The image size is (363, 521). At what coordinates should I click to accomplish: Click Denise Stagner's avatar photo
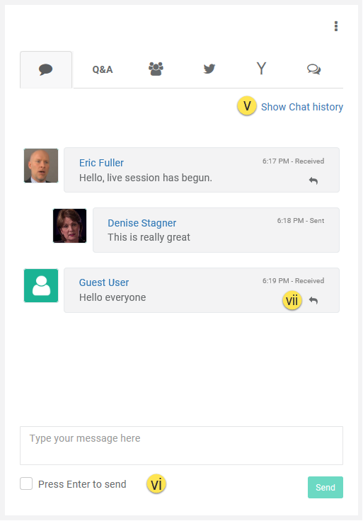(x=70, y=226)
